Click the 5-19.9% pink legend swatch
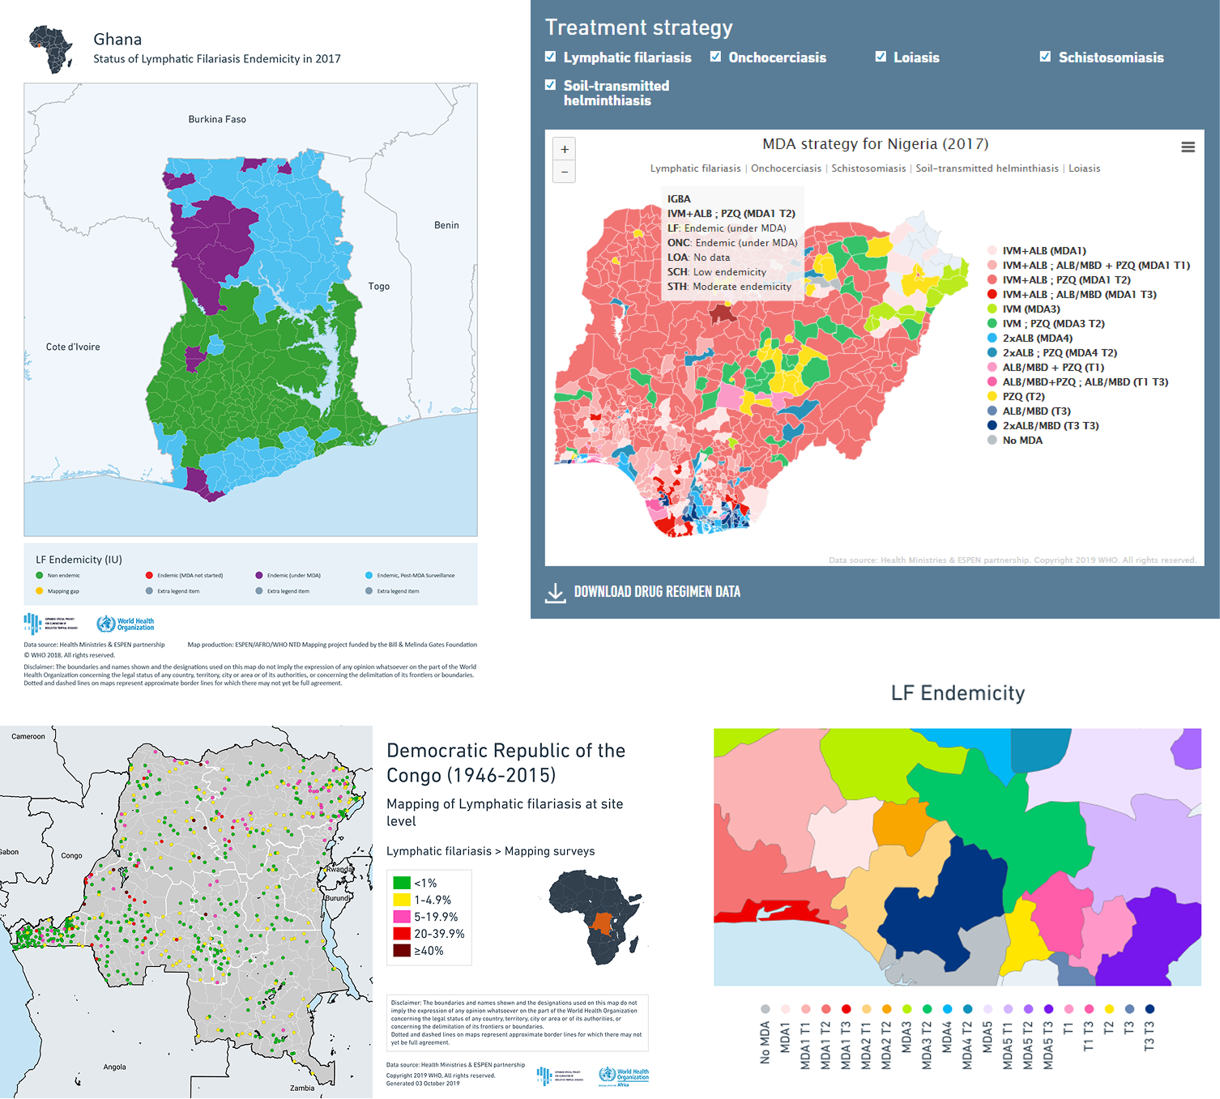Viewport: 1220px width, 1099px height. click(402, 917)
